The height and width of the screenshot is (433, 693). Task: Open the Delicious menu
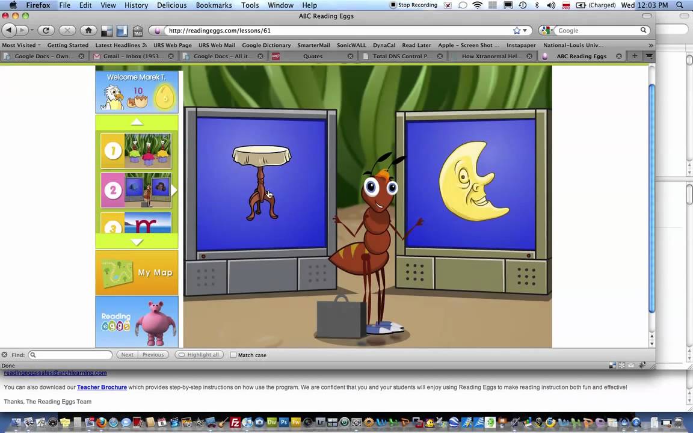(171, 5)
